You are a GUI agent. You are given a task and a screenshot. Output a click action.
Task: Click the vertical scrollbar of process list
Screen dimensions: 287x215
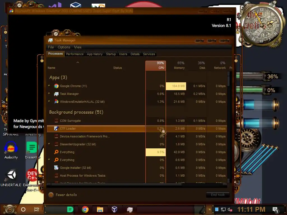click(x=229, y=127)
